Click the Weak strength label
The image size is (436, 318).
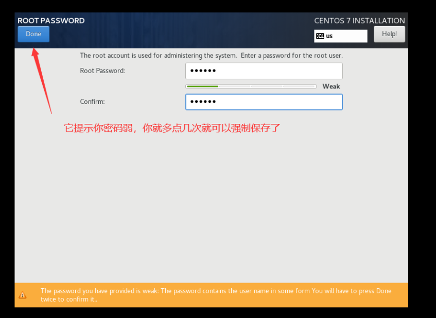(331, 86)
